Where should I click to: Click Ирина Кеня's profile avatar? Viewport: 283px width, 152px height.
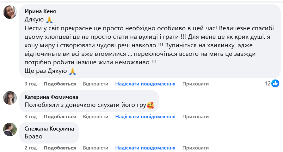click(x=10, y=12)
